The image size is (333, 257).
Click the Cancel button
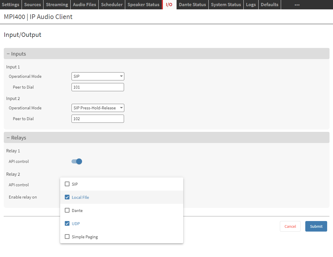290,226
